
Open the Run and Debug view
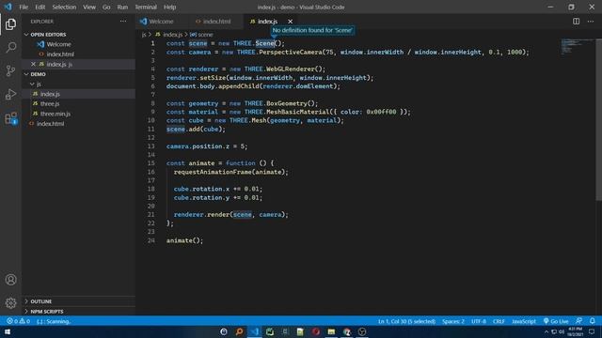[10, 94]
